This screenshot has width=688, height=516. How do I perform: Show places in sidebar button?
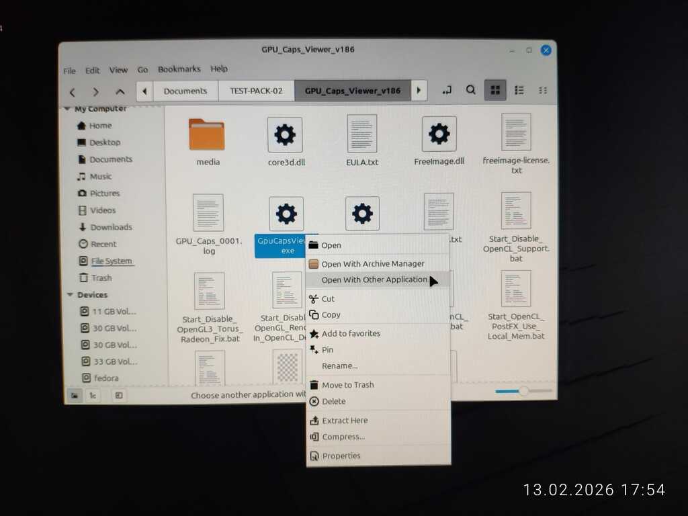75,395
